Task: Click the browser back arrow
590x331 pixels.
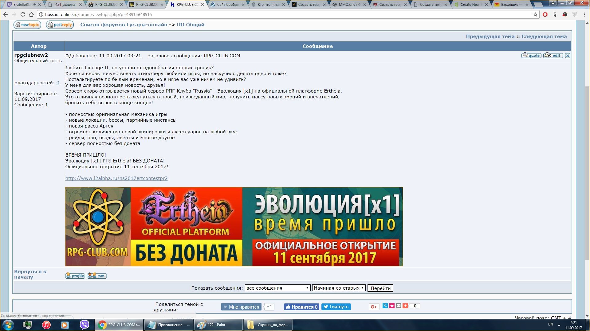Action: click(6, 14)
